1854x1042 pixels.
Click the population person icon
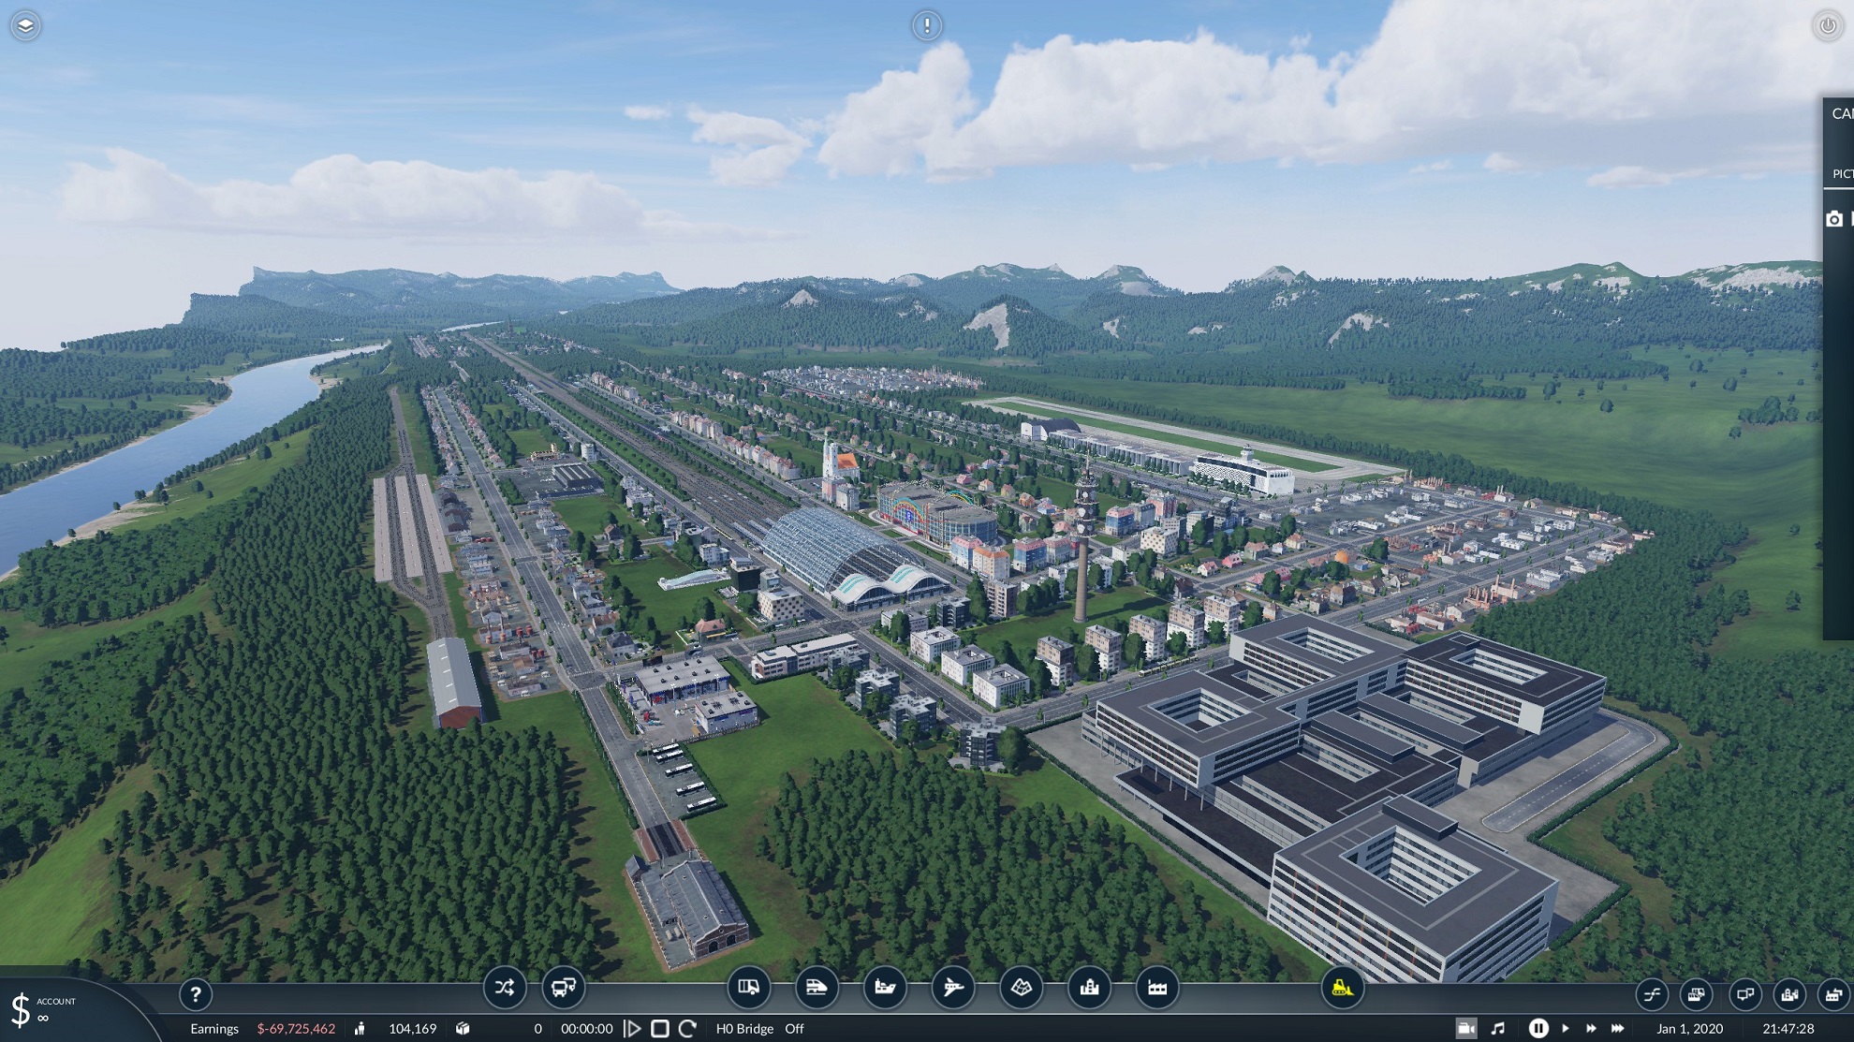360,1028
